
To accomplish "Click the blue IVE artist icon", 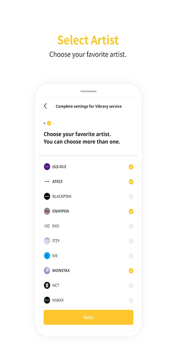I will tap(47, 256).
